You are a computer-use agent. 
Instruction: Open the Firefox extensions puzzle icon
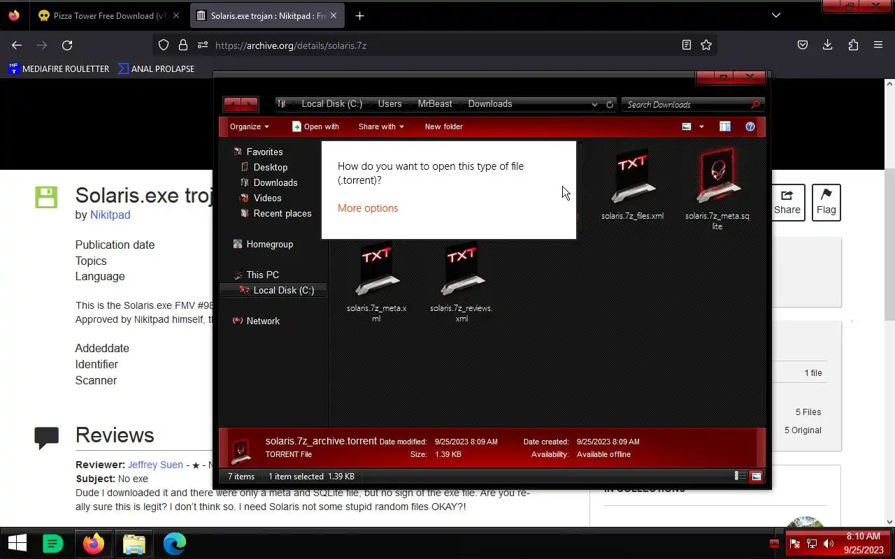853,45
